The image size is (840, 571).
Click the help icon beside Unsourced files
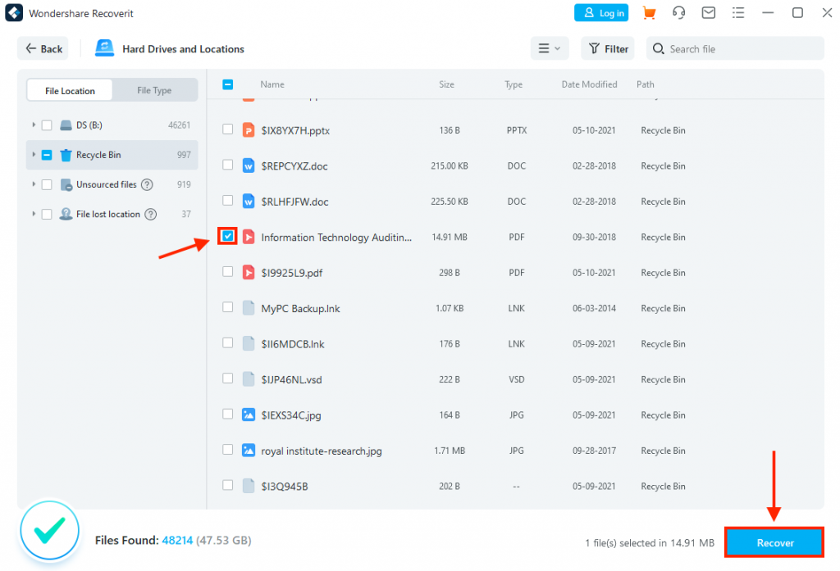click(149, 184)
